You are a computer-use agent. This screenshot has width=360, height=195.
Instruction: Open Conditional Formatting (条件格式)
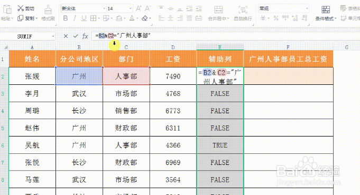pos(326,13)
